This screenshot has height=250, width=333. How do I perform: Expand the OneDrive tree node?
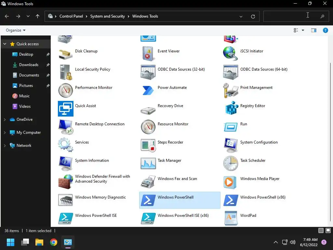click(5, 119)
